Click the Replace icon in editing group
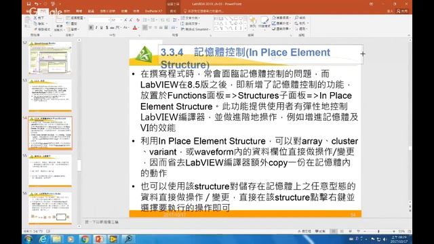The height and width of the screenshot is (244, 434). pos(296,23)
